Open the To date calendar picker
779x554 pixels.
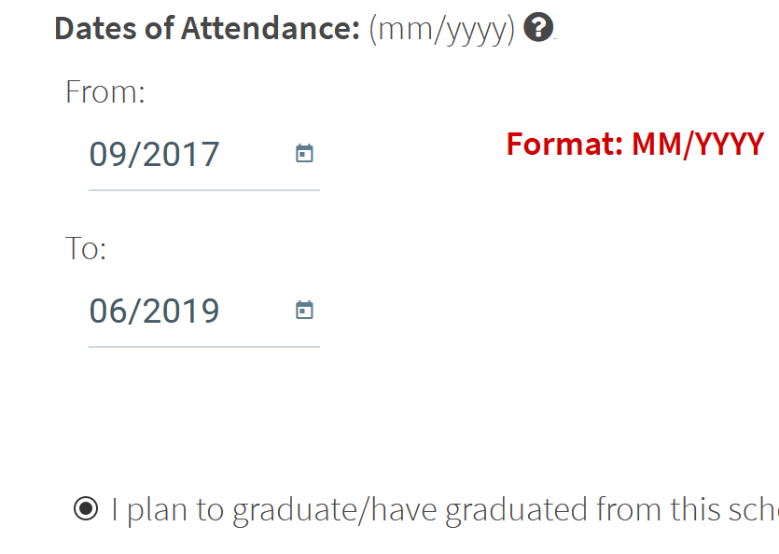304,310
